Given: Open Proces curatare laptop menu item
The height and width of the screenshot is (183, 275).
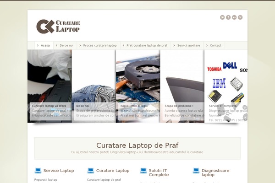Looking at the screenshot, I should 98,46.
